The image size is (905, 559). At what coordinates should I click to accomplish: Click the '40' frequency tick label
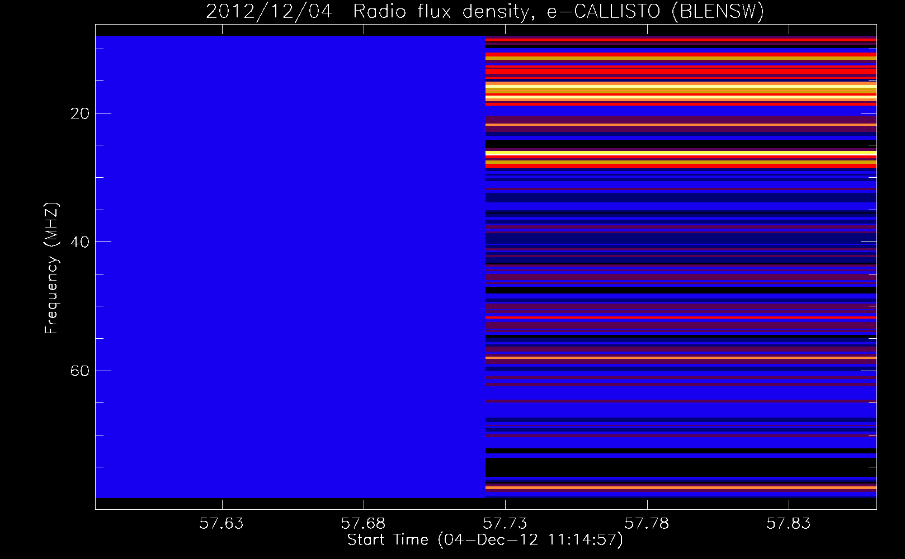(x=80, y=242)
